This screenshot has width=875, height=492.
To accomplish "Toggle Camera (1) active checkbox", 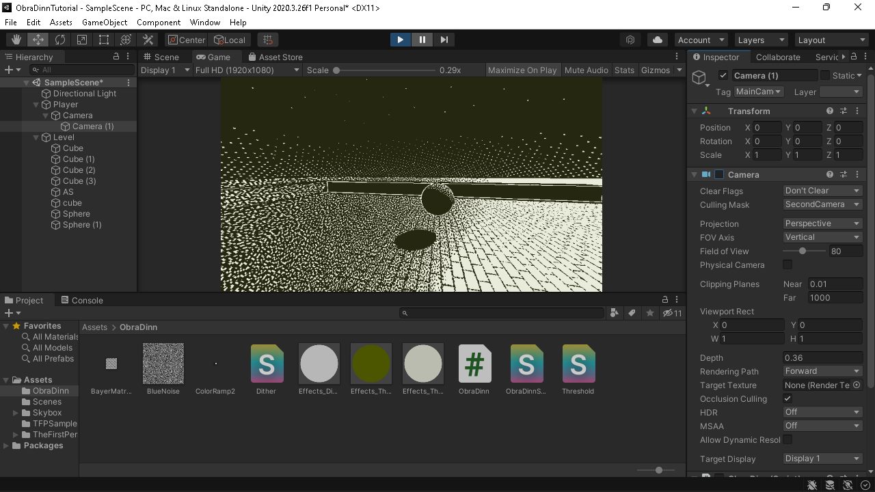I will 723,75.
